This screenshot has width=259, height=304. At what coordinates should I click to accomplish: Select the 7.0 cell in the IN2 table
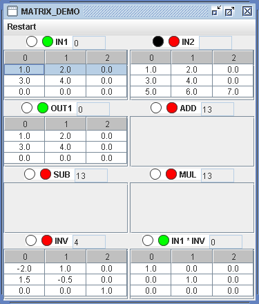coord(233,92)
